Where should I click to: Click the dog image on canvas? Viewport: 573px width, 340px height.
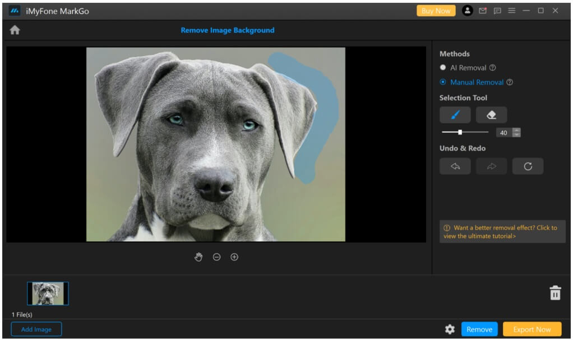click(216, 145)
